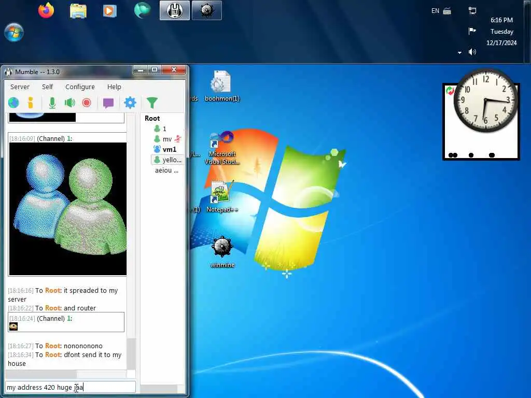
Task: Select Microsoft Visual Studio desktop shortcut
Action: [222, 148]
